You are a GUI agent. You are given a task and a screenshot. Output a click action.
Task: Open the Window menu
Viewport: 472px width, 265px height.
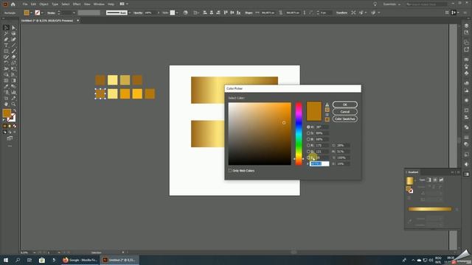click(99, 4)
